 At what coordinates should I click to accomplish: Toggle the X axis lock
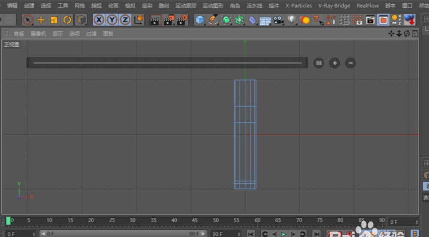(99, 20)
